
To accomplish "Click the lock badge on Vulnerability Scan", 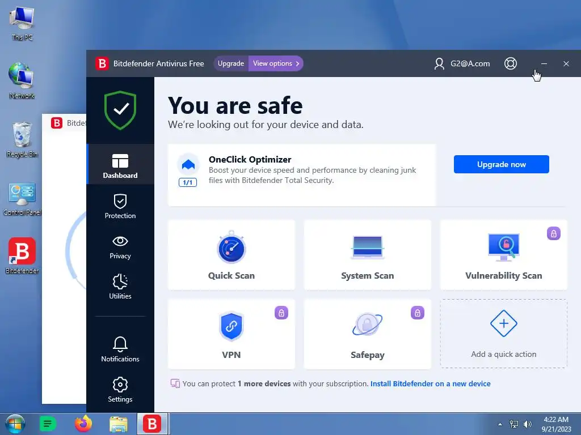I will click(554, 234).
